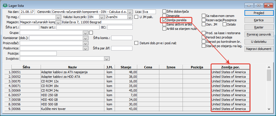Expand the Tip mag. dropdown
Viewport: 276px width, 116px height.
click(x=58, y=17)
